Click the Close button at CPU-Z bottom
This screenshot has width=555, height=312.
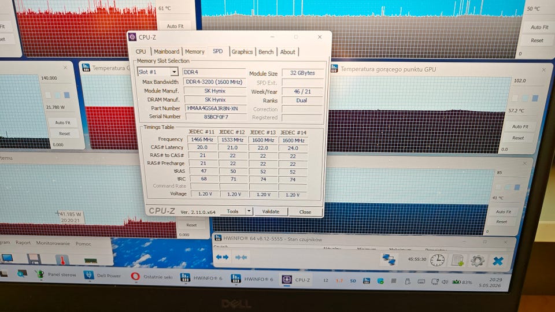[x=305, y=212]
